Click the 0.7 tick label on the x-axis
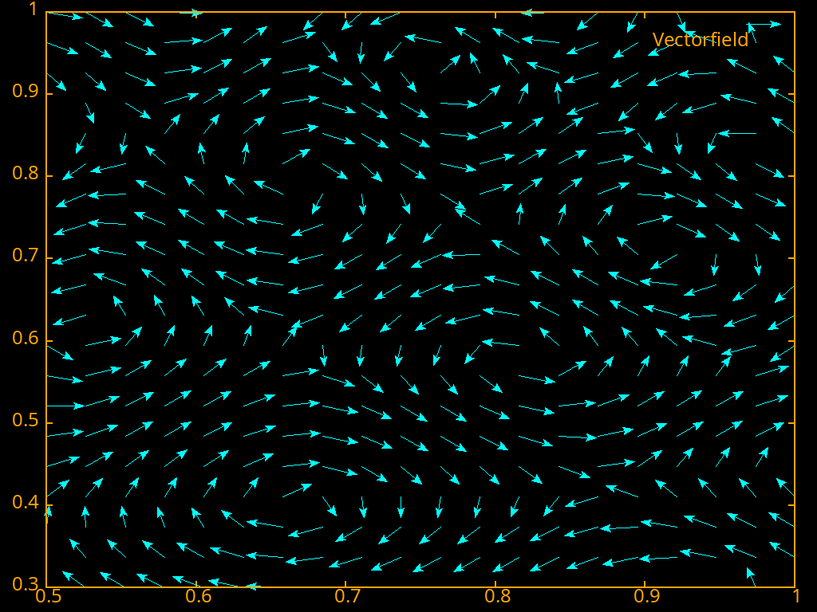817x612 pixels. coord(346,596)
